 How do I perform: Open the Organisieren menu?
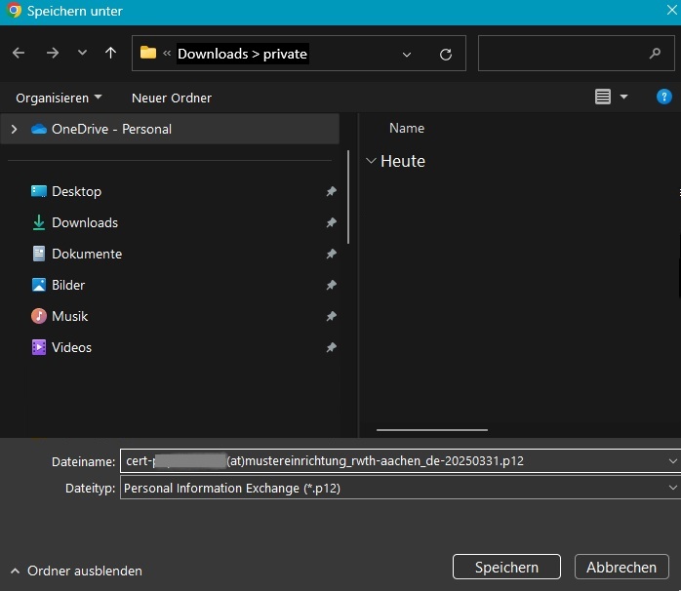[x=59, y=98]
